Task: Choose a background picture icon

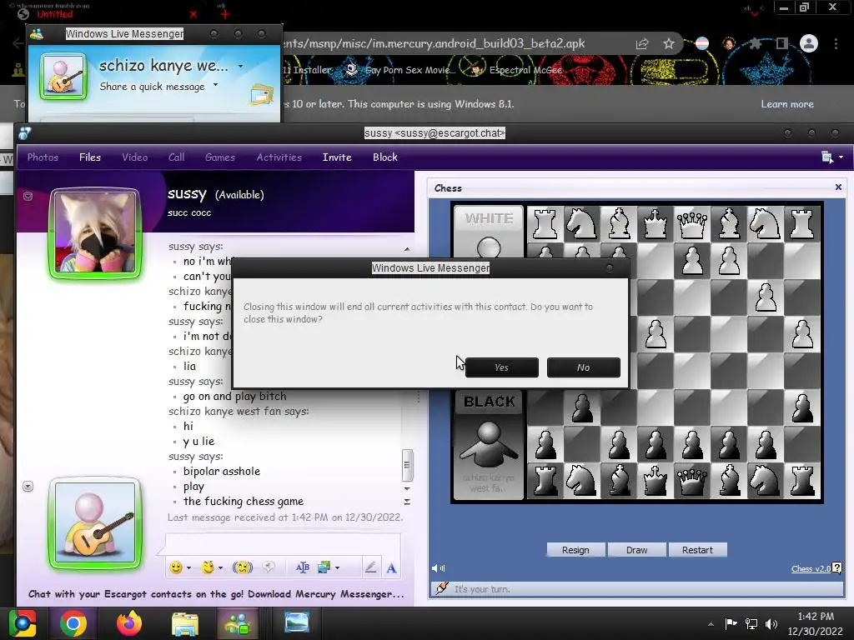Action: (324, 567)
